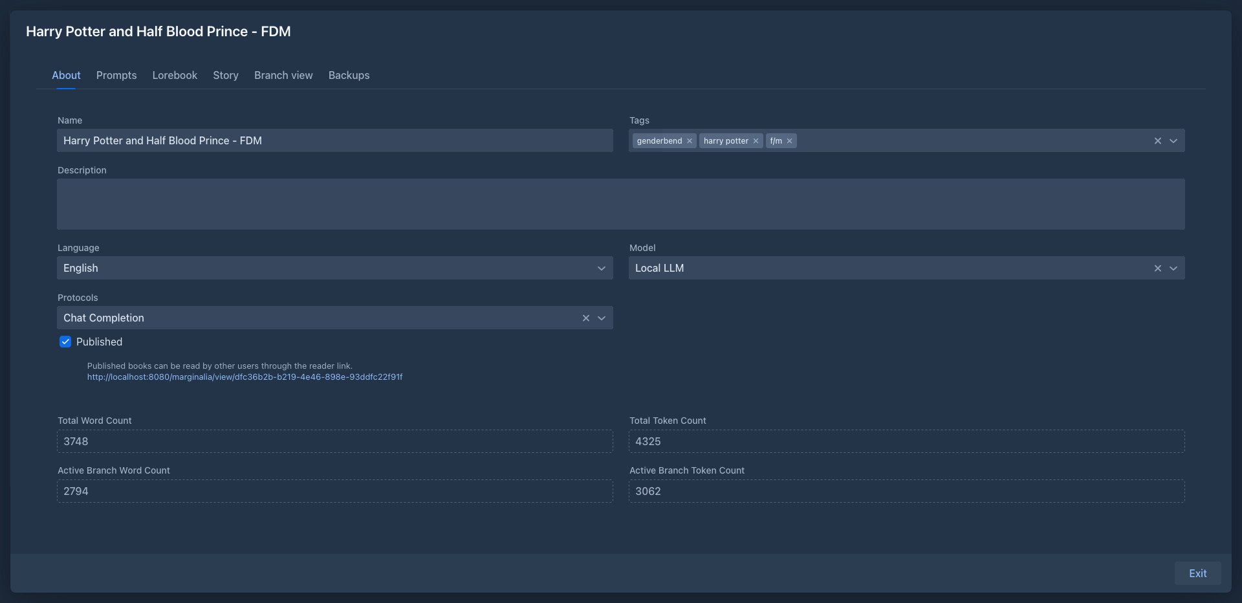Select the Total Token Count value 4325
Image resolution: width=1242 pixels, height=603 pixels.
[x=907, y=441]
